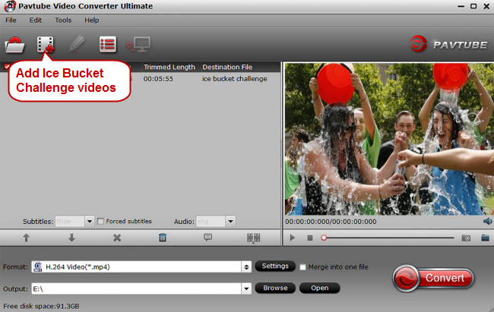Expand the Output path dropdown
494x312 pixels.
246,288
